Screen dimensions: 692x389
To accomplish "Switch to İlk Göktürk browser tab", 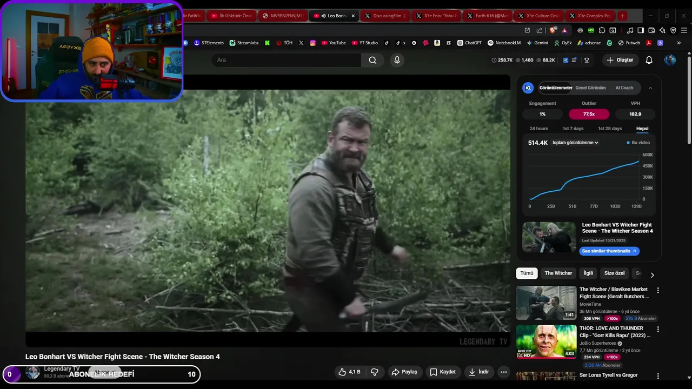I will click(x=232, y=16).
